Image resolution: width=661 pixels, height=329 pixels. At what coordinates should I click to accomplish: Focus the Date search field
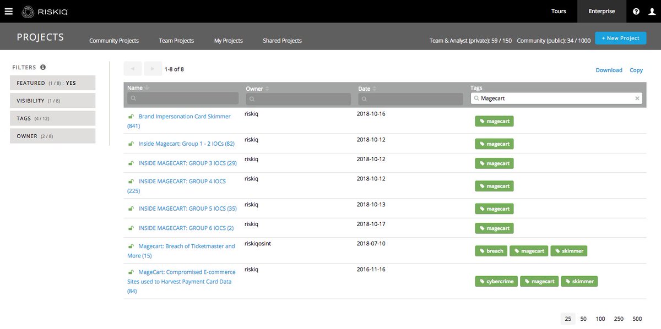pos(410,99)
